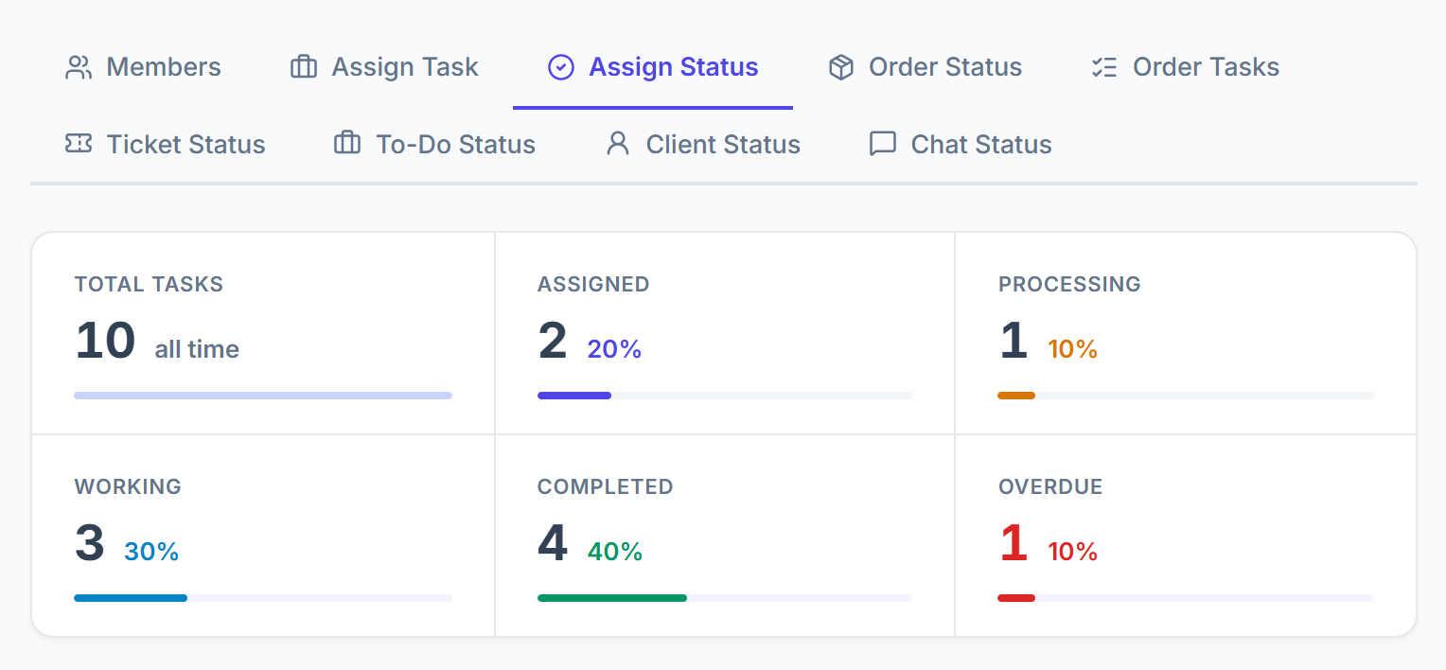1446x670 pixels.
Task: Click the Working count 3
Action: coord(89,543)
